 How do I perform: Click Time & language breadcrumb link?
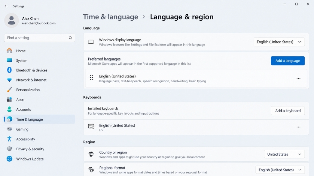[x=111, y=17]
